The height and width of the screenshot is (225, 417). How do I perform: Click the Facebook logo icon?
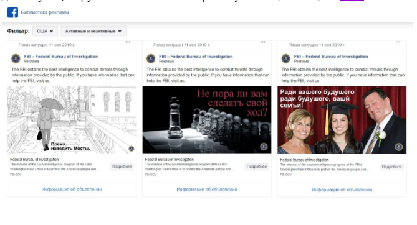tap(12, 12)
